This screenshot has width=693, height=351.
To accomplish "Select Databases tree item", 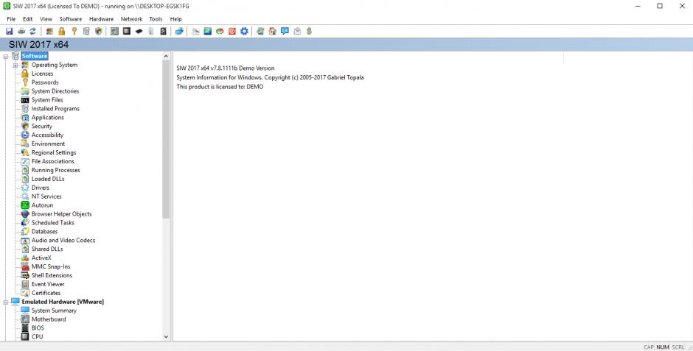I will 44,232.
